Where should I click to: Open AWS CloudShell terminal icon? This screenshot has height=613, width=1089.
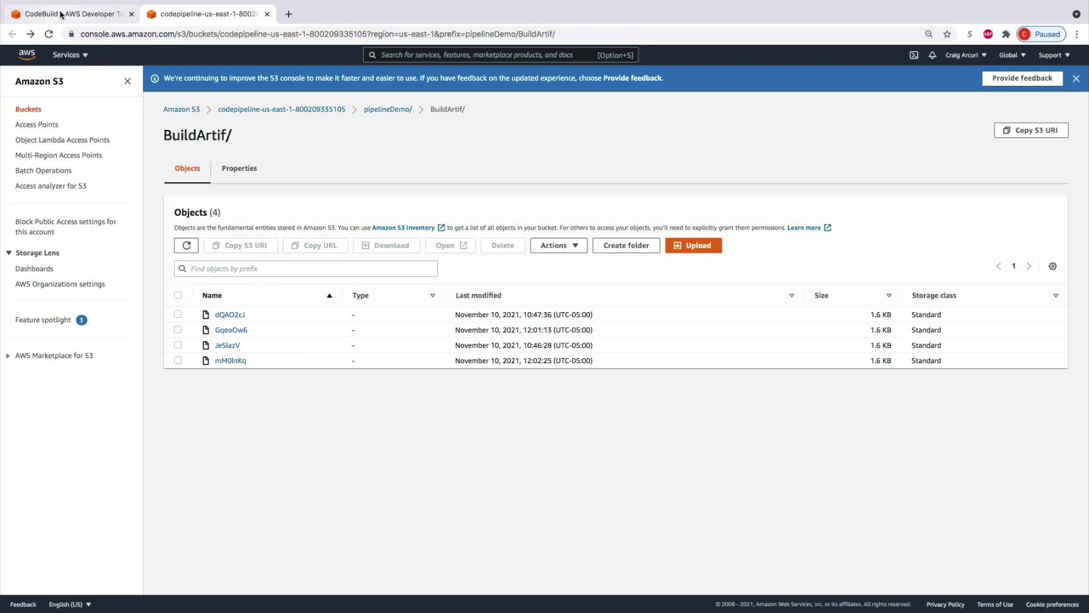(914, 55)
